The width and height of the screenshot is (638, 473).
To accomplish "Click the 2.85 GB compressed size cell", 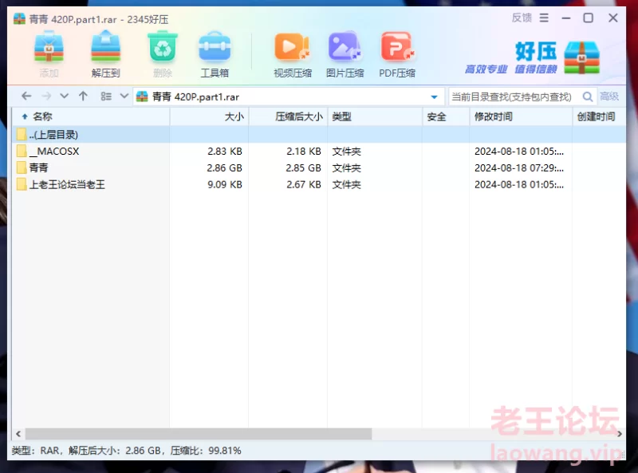I will (303, 168).
